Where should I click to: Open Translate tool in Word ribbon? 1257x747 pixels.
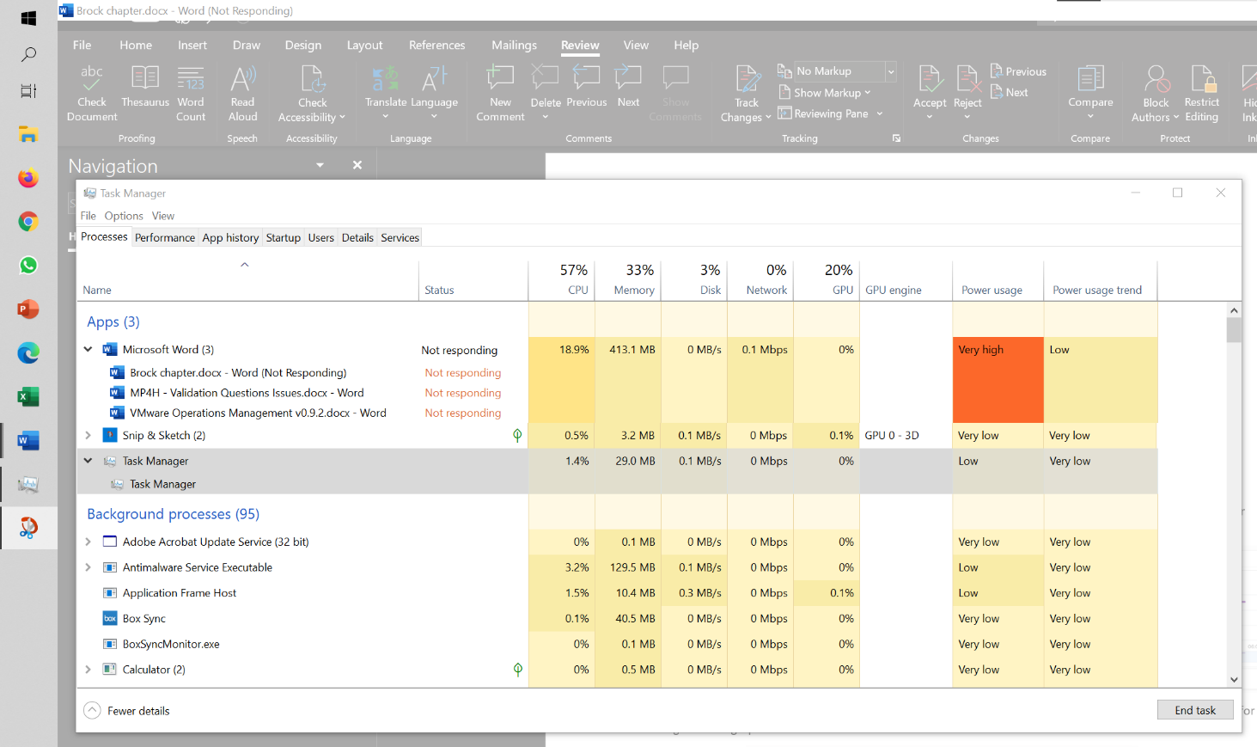point(386,78)
